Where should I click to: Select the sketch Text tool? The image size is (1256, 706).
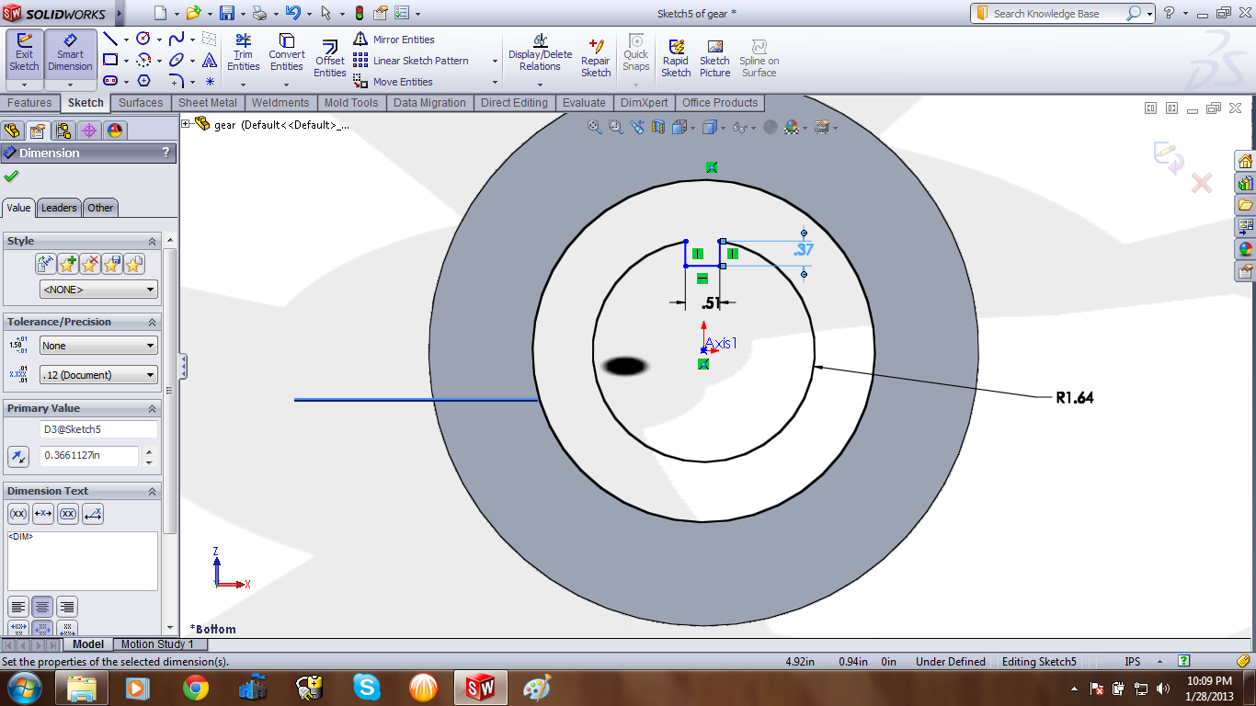[x=210, y=60]
